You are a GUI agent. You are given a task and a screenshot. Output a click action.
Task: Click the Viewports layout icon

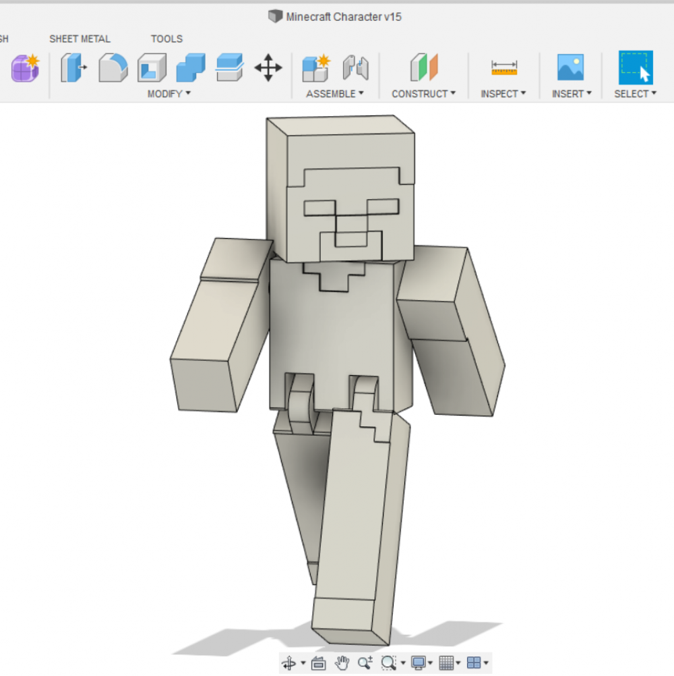[x=474, y=663]
